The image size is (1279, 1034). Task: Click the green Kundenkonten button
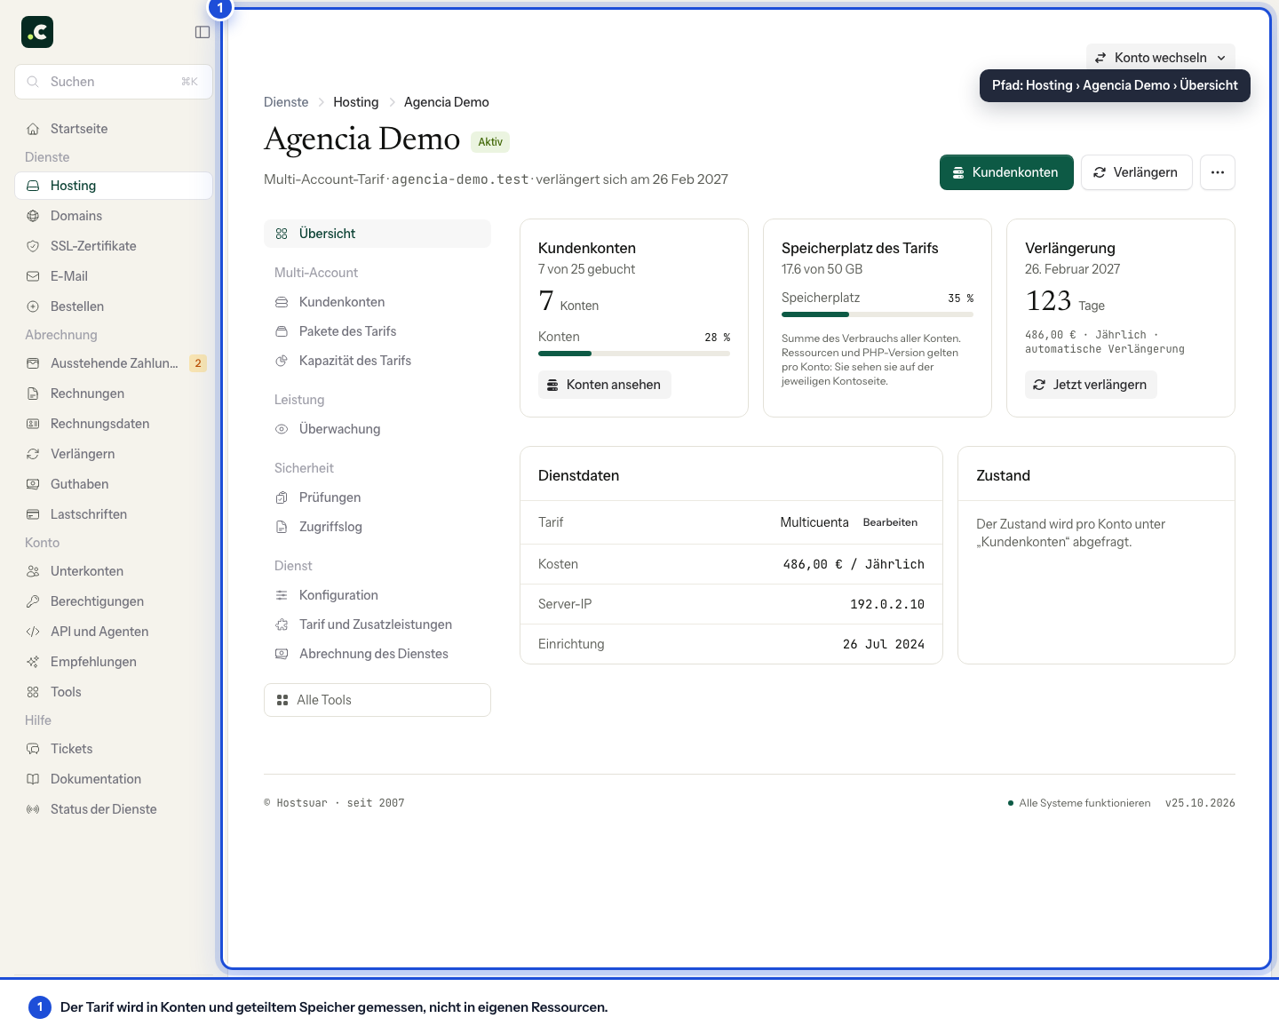click(1006, 172)
